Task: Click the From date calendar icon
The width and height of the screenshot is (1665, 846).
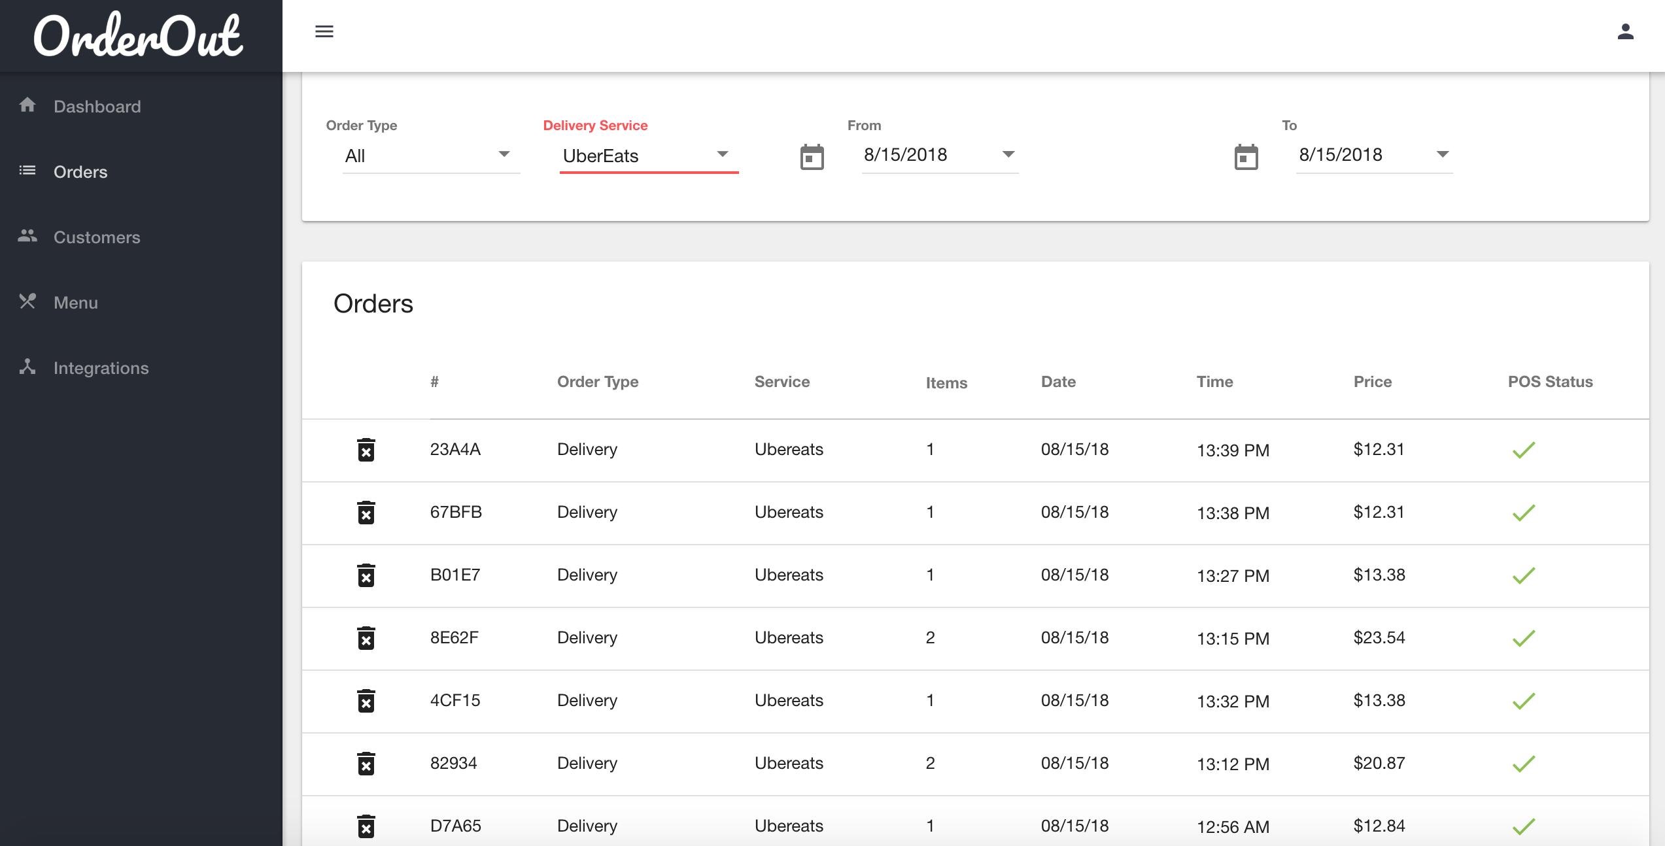Action: (x=812, y=157)
